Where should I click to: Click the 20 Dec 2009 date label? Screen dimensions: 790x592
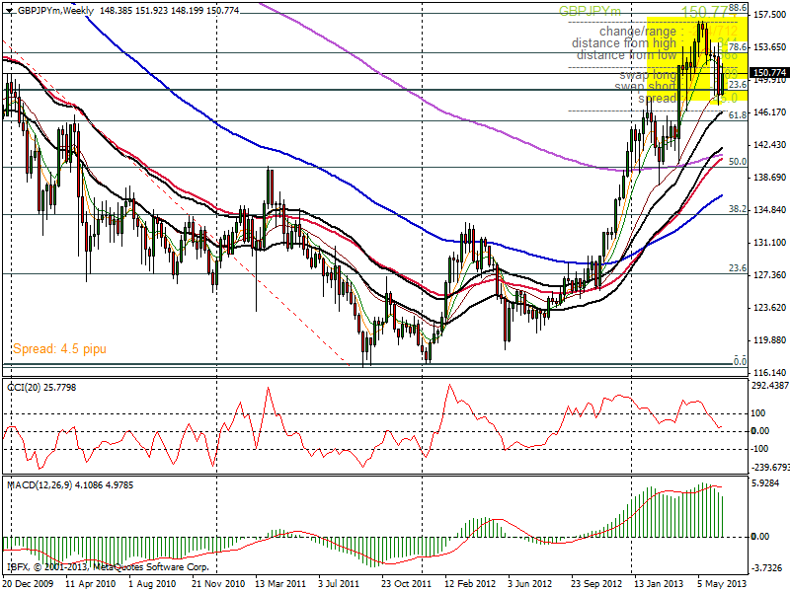click(x=28, y=584)
